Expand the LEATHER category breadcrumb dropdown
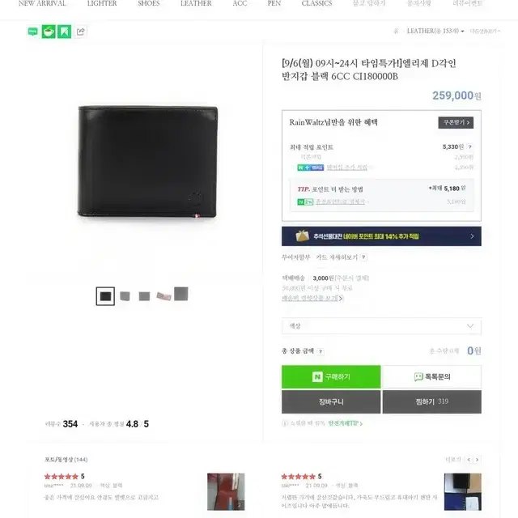Image resolution: width=518 pixels, height=518 pixels. tap(435, 31)
